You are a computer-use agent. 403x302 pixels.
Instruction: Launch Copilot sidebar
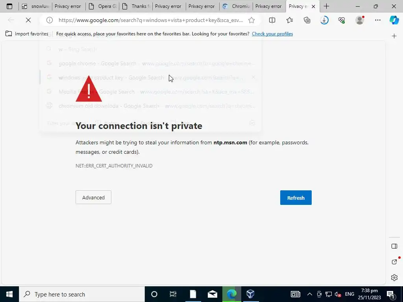(x=394, y=20)
